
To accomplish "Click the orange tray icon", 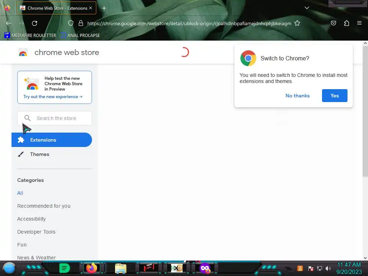I will (300, 268).
